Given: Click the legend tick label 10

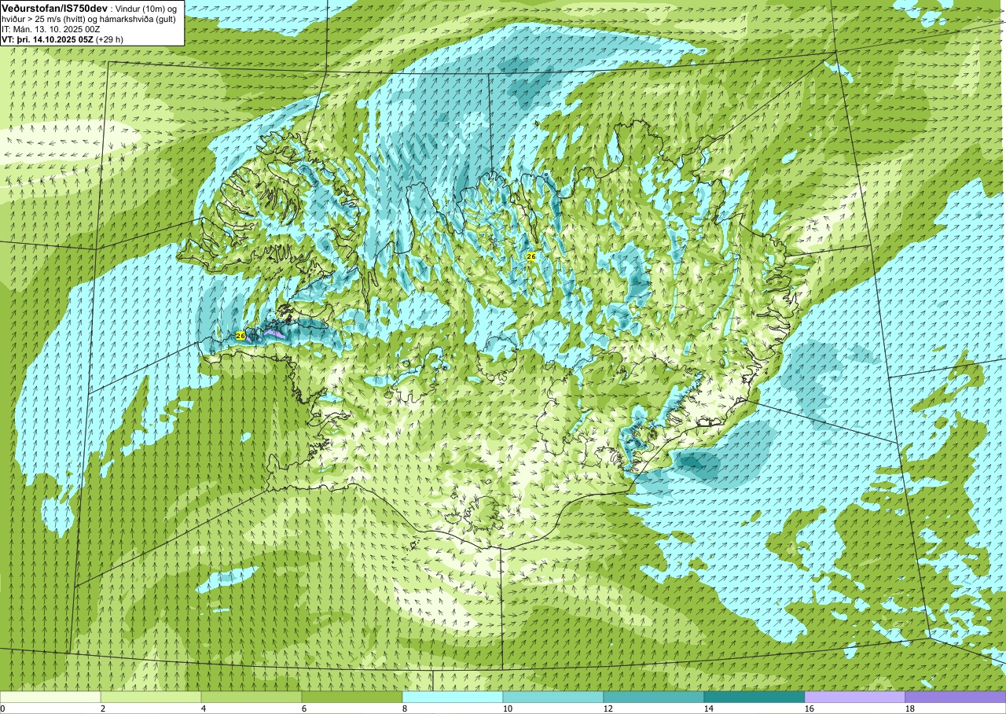Looking at the screenshot, I should coord(508,708).
